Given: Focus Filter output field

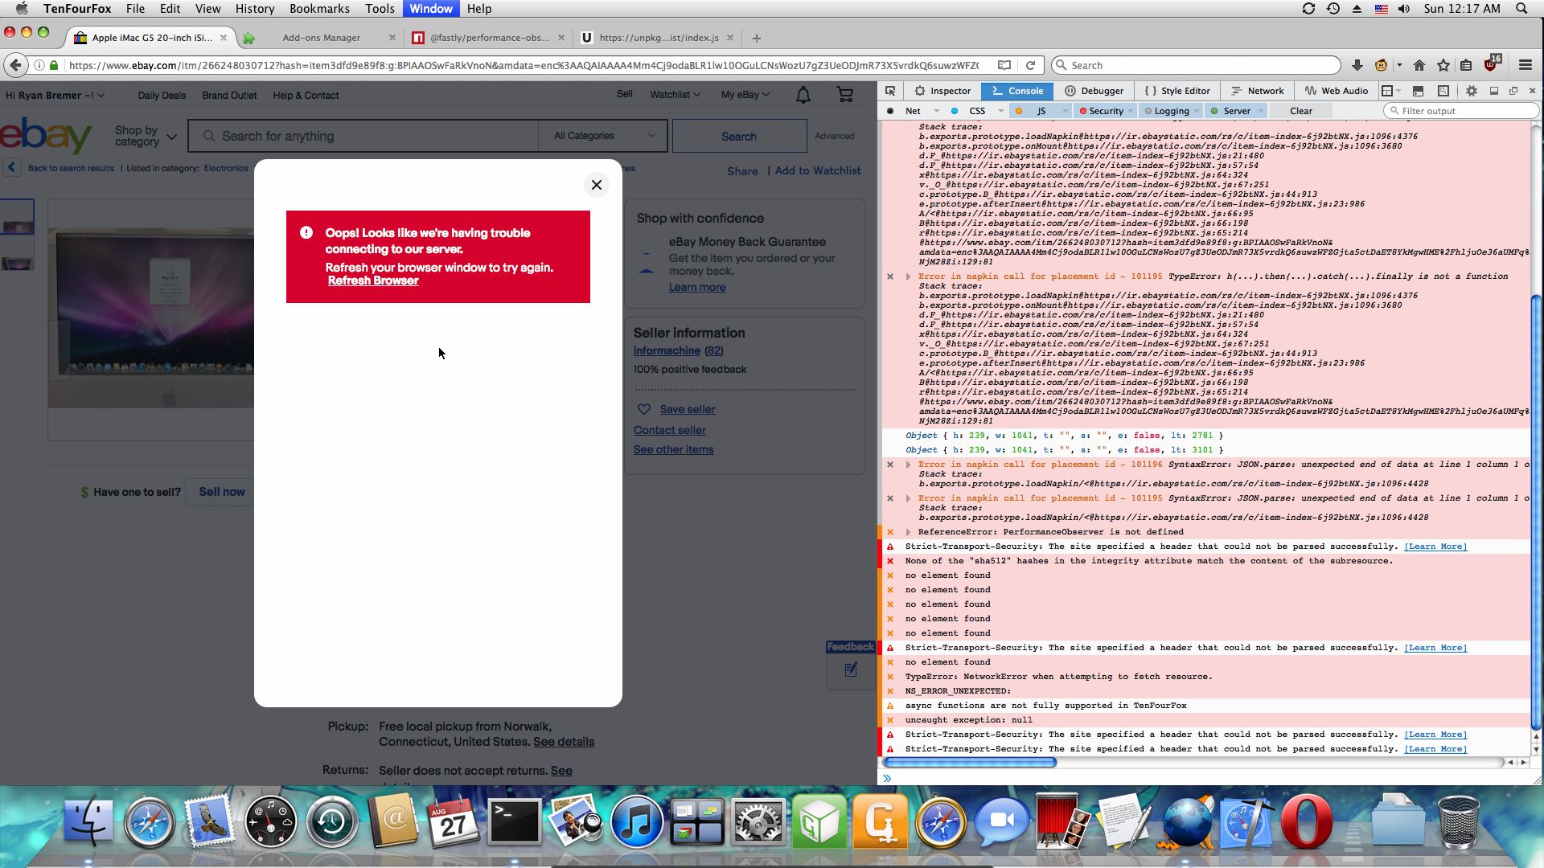Looking at the screenshot, I should (x=1461, y=111).
